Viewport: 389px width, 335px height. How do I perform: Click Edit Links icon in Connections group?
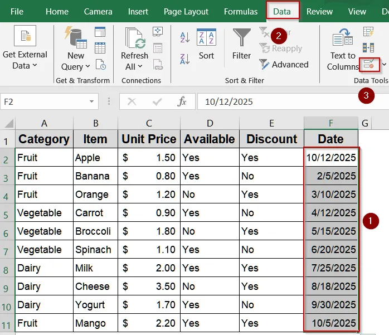pyautogui.click(x=158, y=65)
